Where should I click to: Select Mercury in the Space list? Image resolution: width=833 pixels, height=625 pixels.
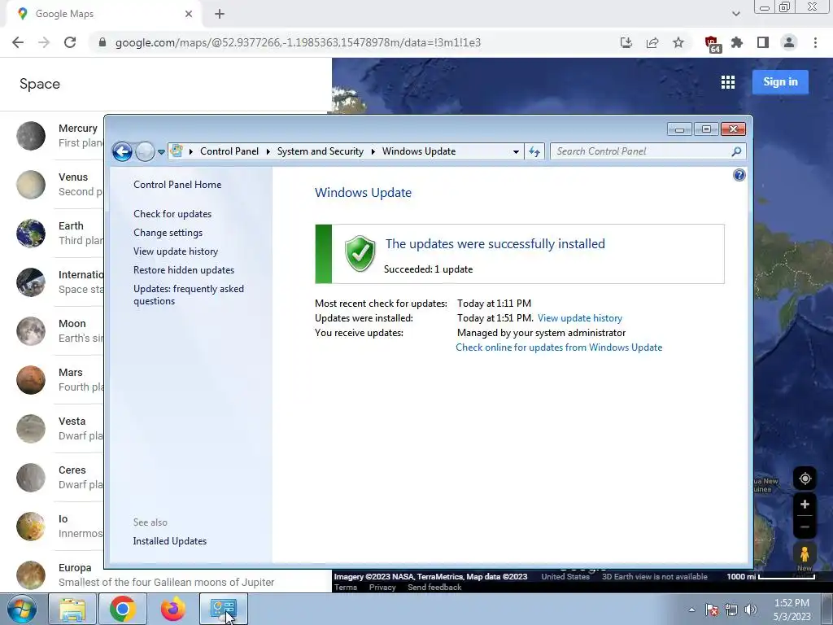[x=53, y=136]
